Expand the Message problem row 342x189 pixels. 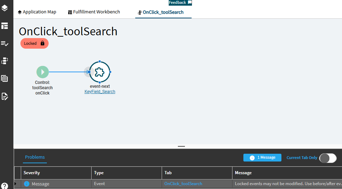pos(15,184)
